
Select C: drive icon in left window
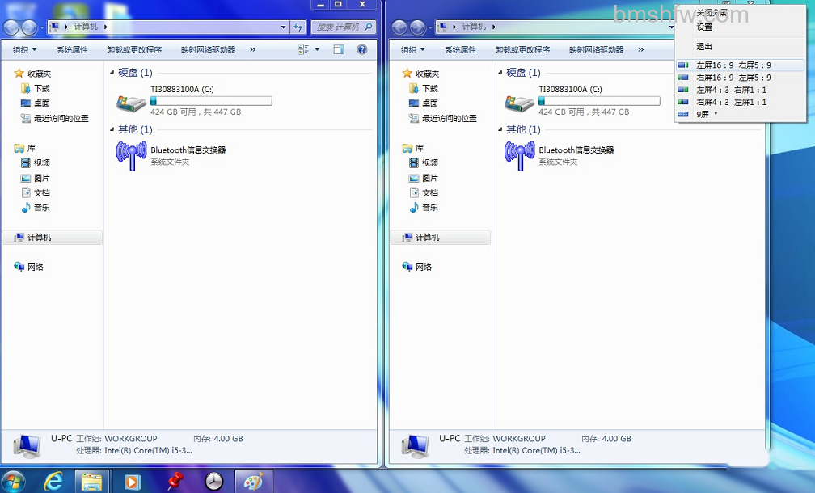click(131, 103)
